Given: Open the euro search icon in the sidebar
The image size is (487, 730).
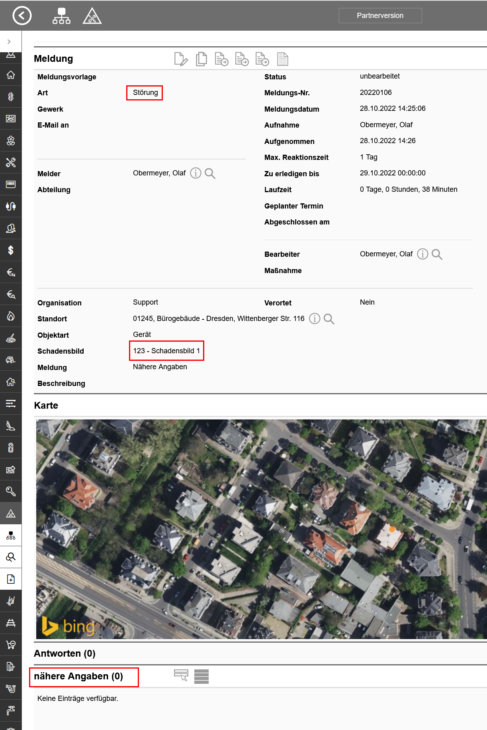Looking at the screenshot, I should tap(11, 294).
